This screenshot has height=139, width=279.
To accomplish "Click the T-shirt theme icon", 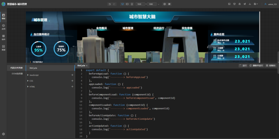I will coord(235,4).
